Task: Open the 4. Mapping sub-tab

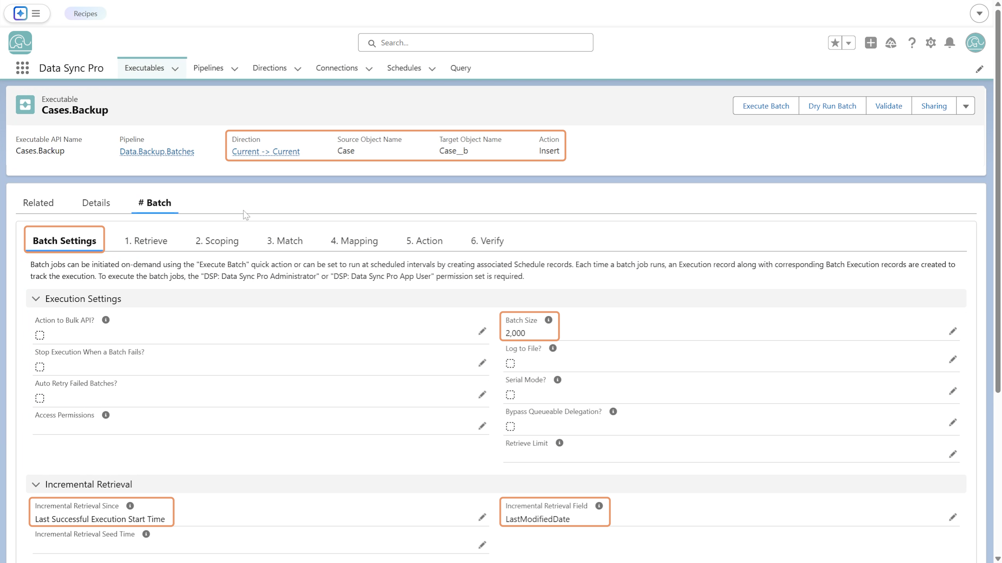Action: click(x=354, y=241)
